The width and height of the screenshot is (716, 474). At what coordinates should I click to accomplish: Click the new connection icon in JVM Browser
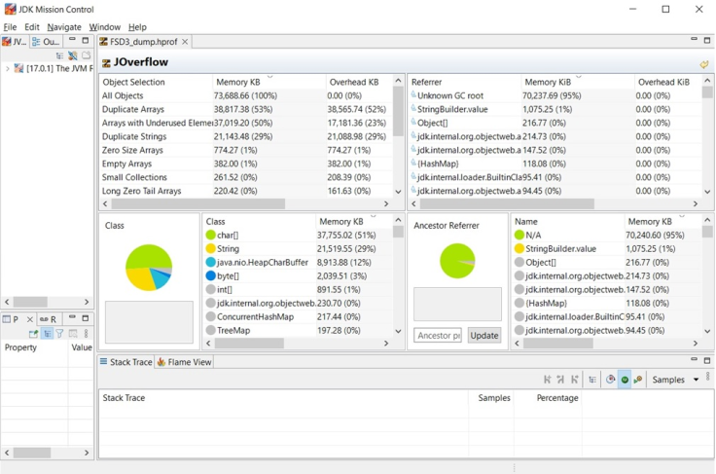coord(73,55)
